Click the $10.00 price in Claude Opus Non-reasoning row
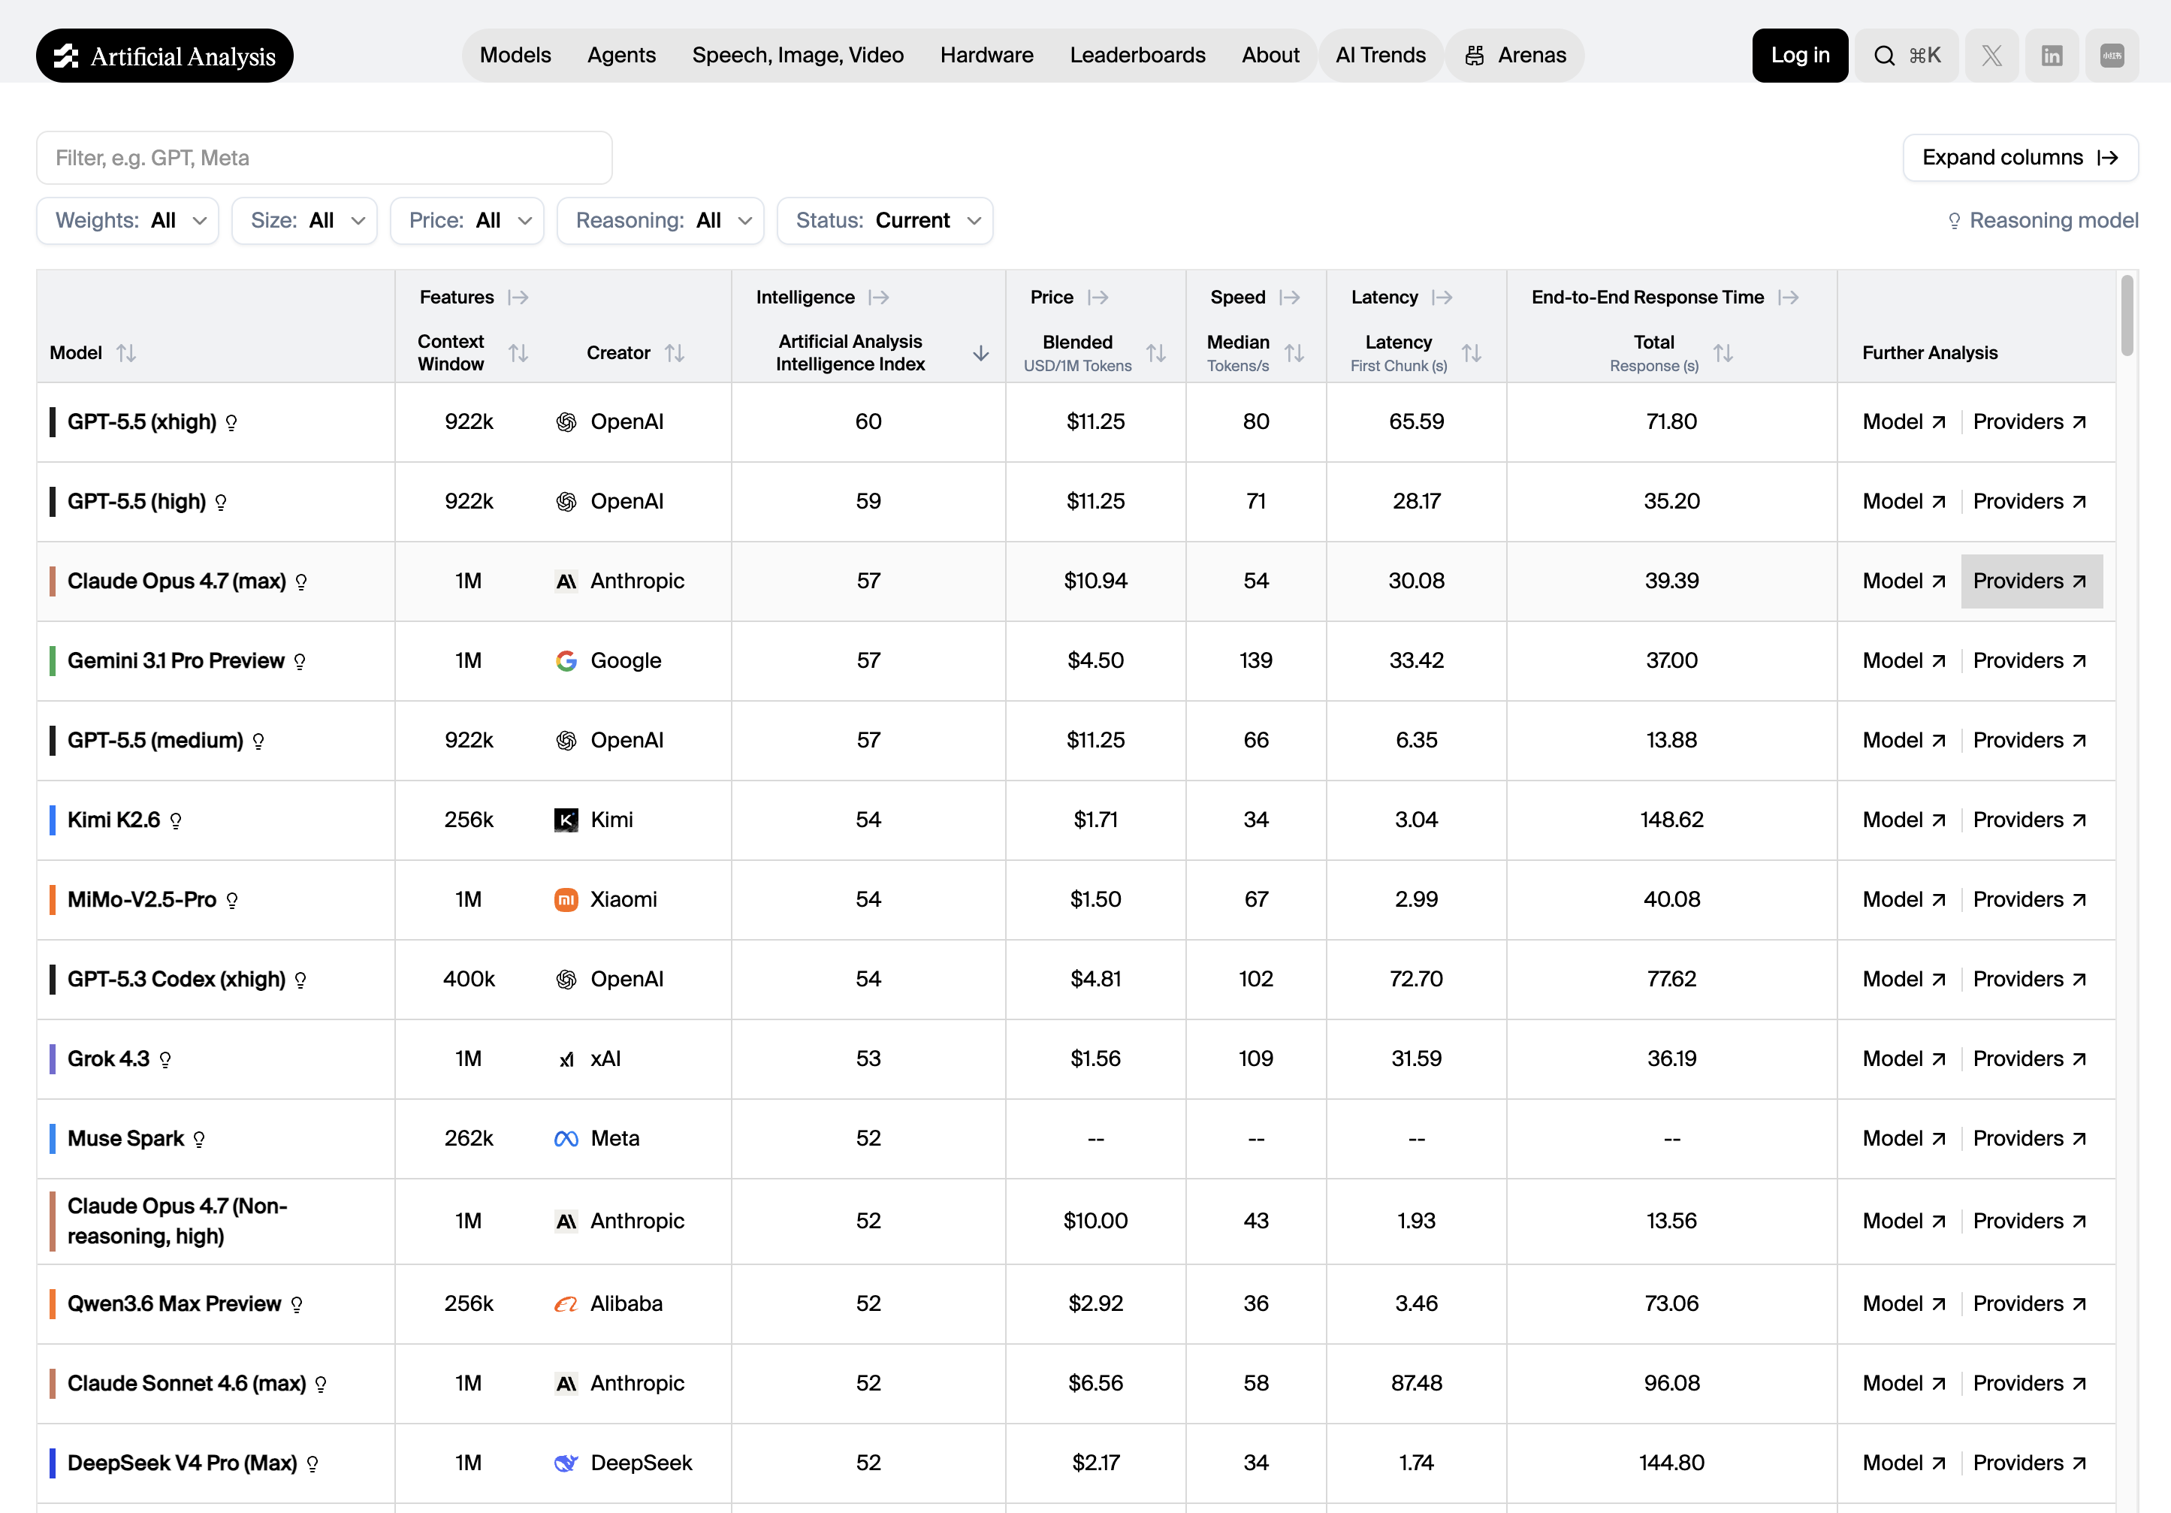Image resolution: width=2171 pixels, height=1513 pixels. coord(1095,1221)
